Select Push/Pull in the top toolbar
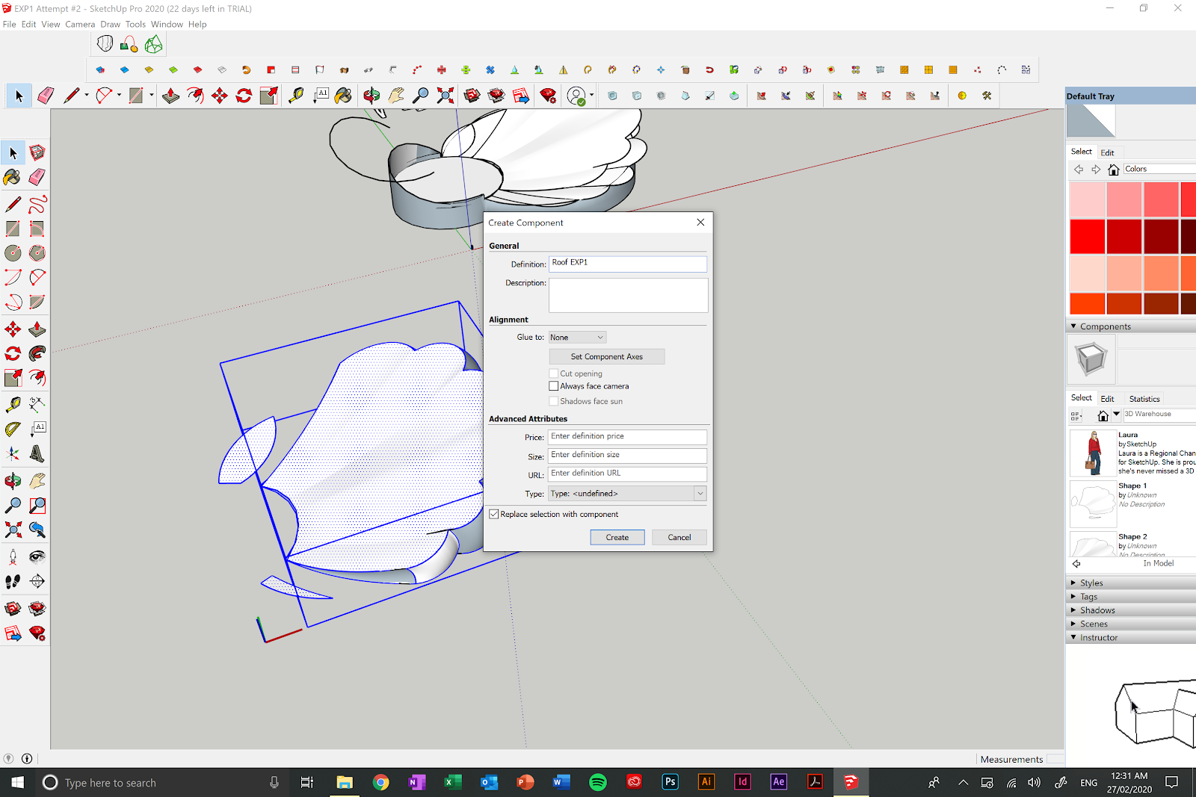 pyautogui.click(x=170, y=96)
